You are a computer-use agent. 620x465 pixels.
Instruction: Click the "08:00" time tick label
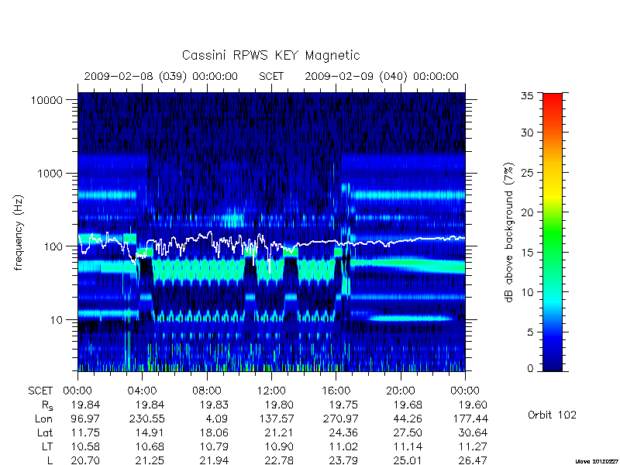(x=207, y=391)
